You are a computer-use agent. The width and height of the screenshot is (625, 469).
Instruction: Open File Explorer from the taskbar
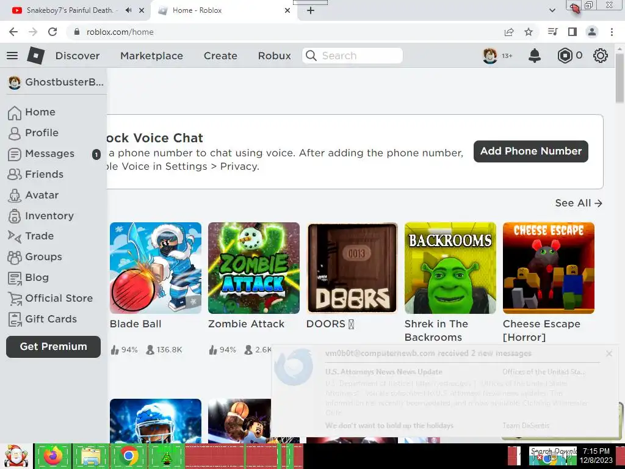click(x=91, y=456)
